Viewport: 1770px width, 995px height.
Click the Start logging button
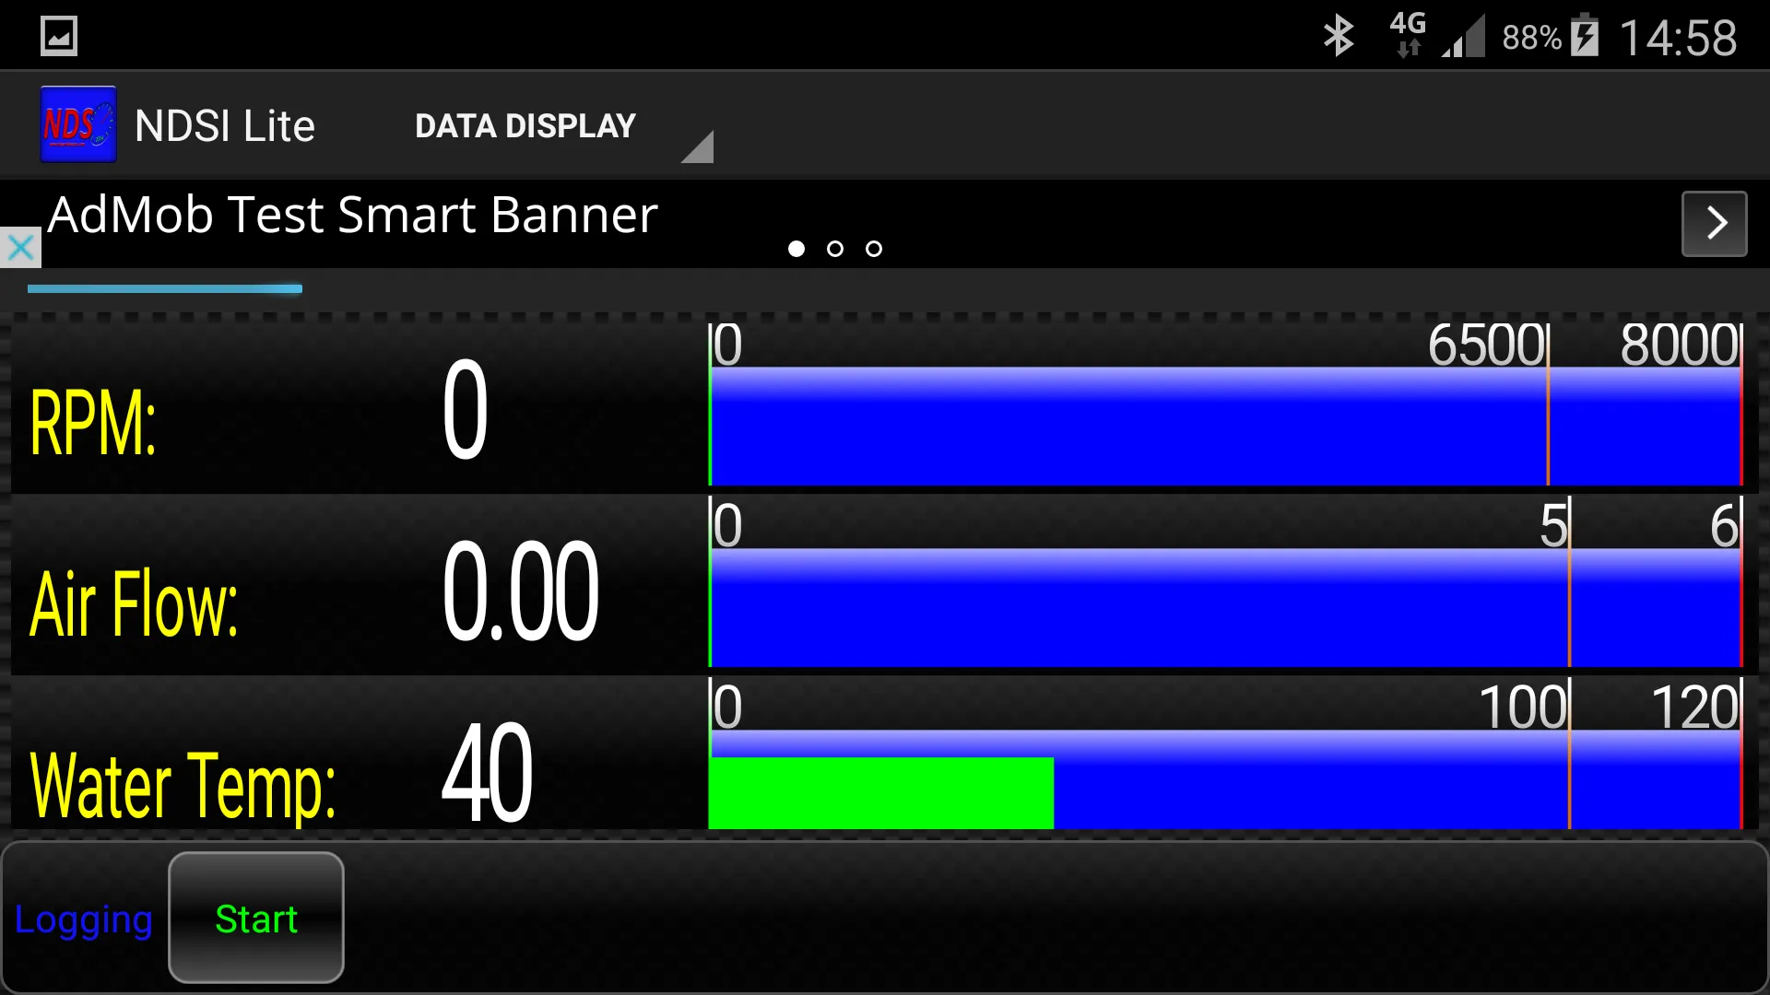tap(256, 919)
